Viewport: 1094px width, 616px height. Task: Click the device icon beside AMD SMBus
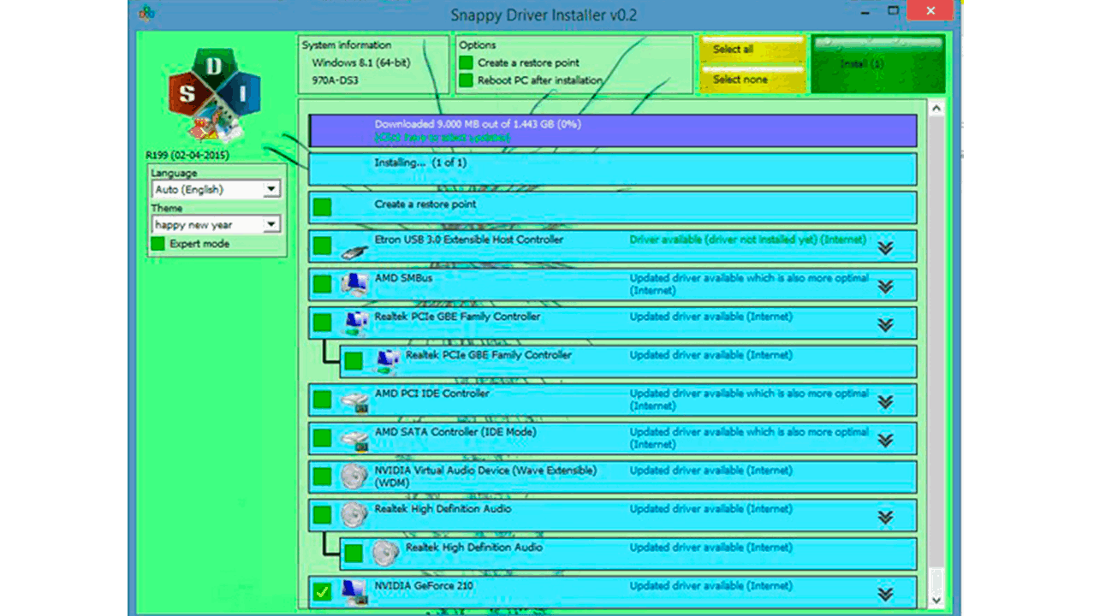click(354, 284)
